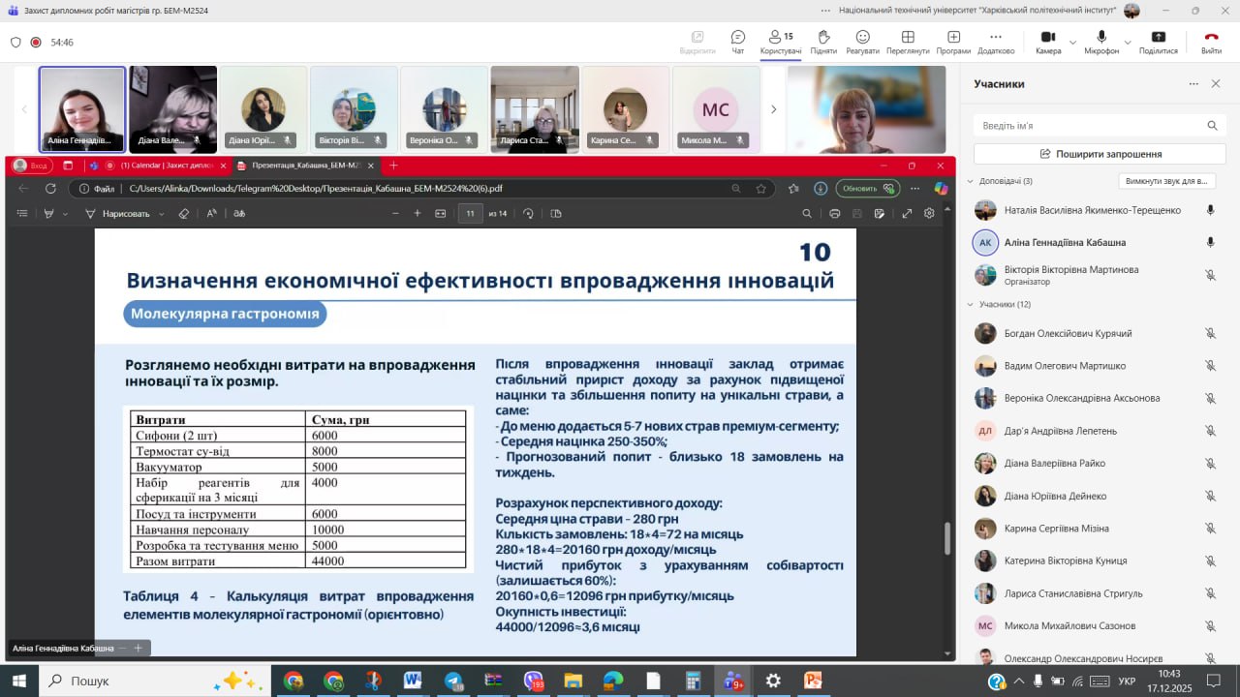
Task: Raise hand with the Підняти button
Action: (823, 42)
